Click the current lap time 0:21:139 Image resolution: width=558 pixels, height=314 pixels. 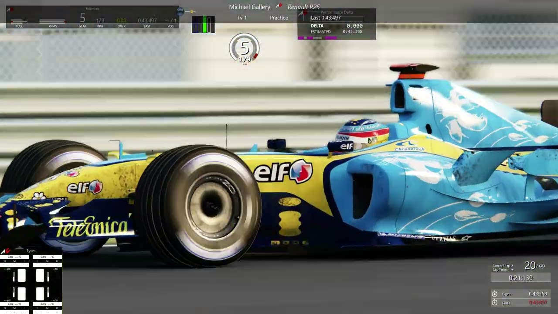521,278
